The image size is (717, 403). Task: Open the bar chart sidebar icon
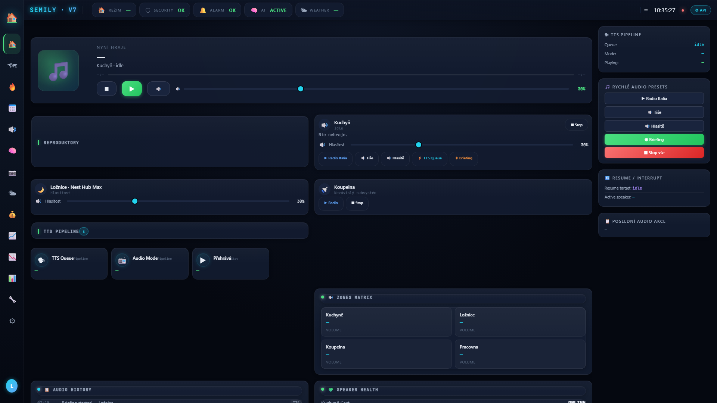tap(12, 278)
